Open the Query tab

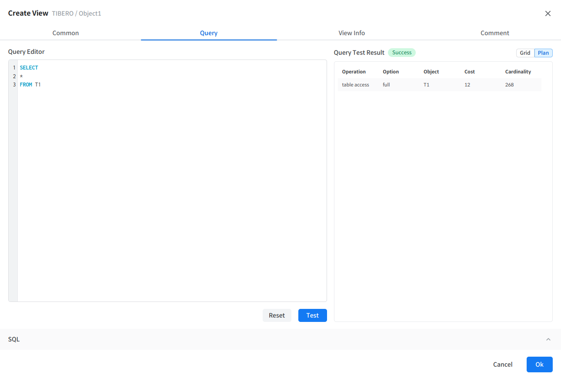pos(209,33)
